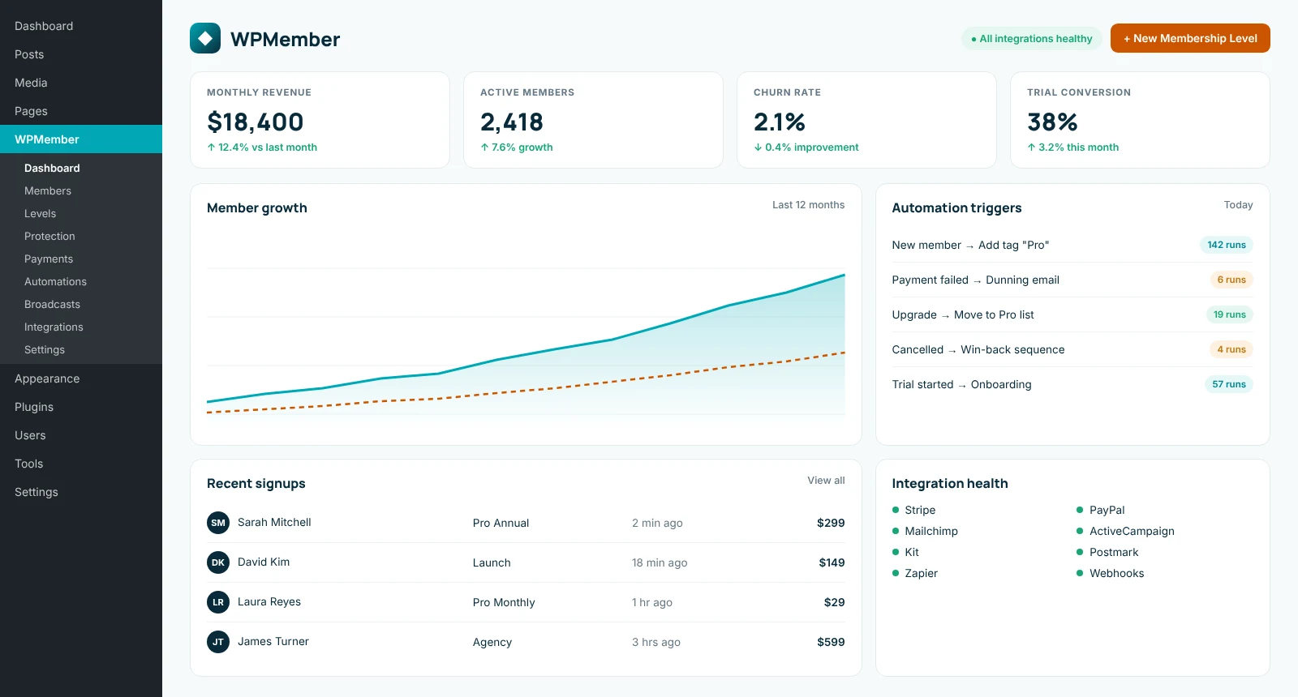Open WPMember Settings submenu item
This screenshot has width=1298, height=697.
pos(81,349)
